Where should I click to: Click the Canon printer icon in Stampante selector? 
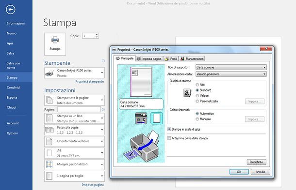pyautogui.click(x=49, y=73)
